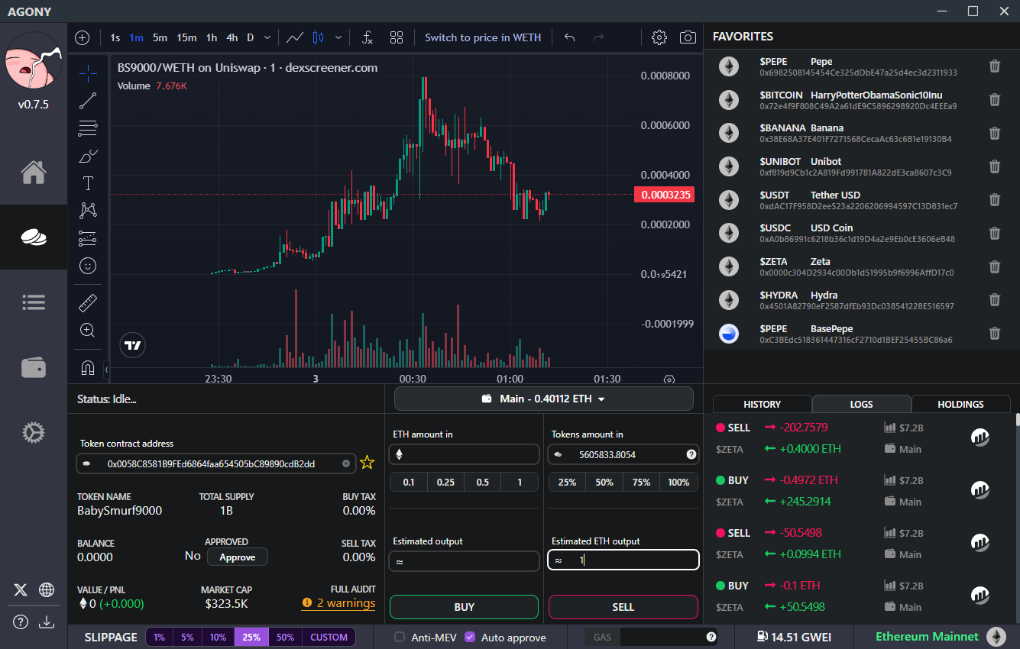Open the gear settings in the left sidebar
This screenshot has height=649, width=1020.
point(33,433)
